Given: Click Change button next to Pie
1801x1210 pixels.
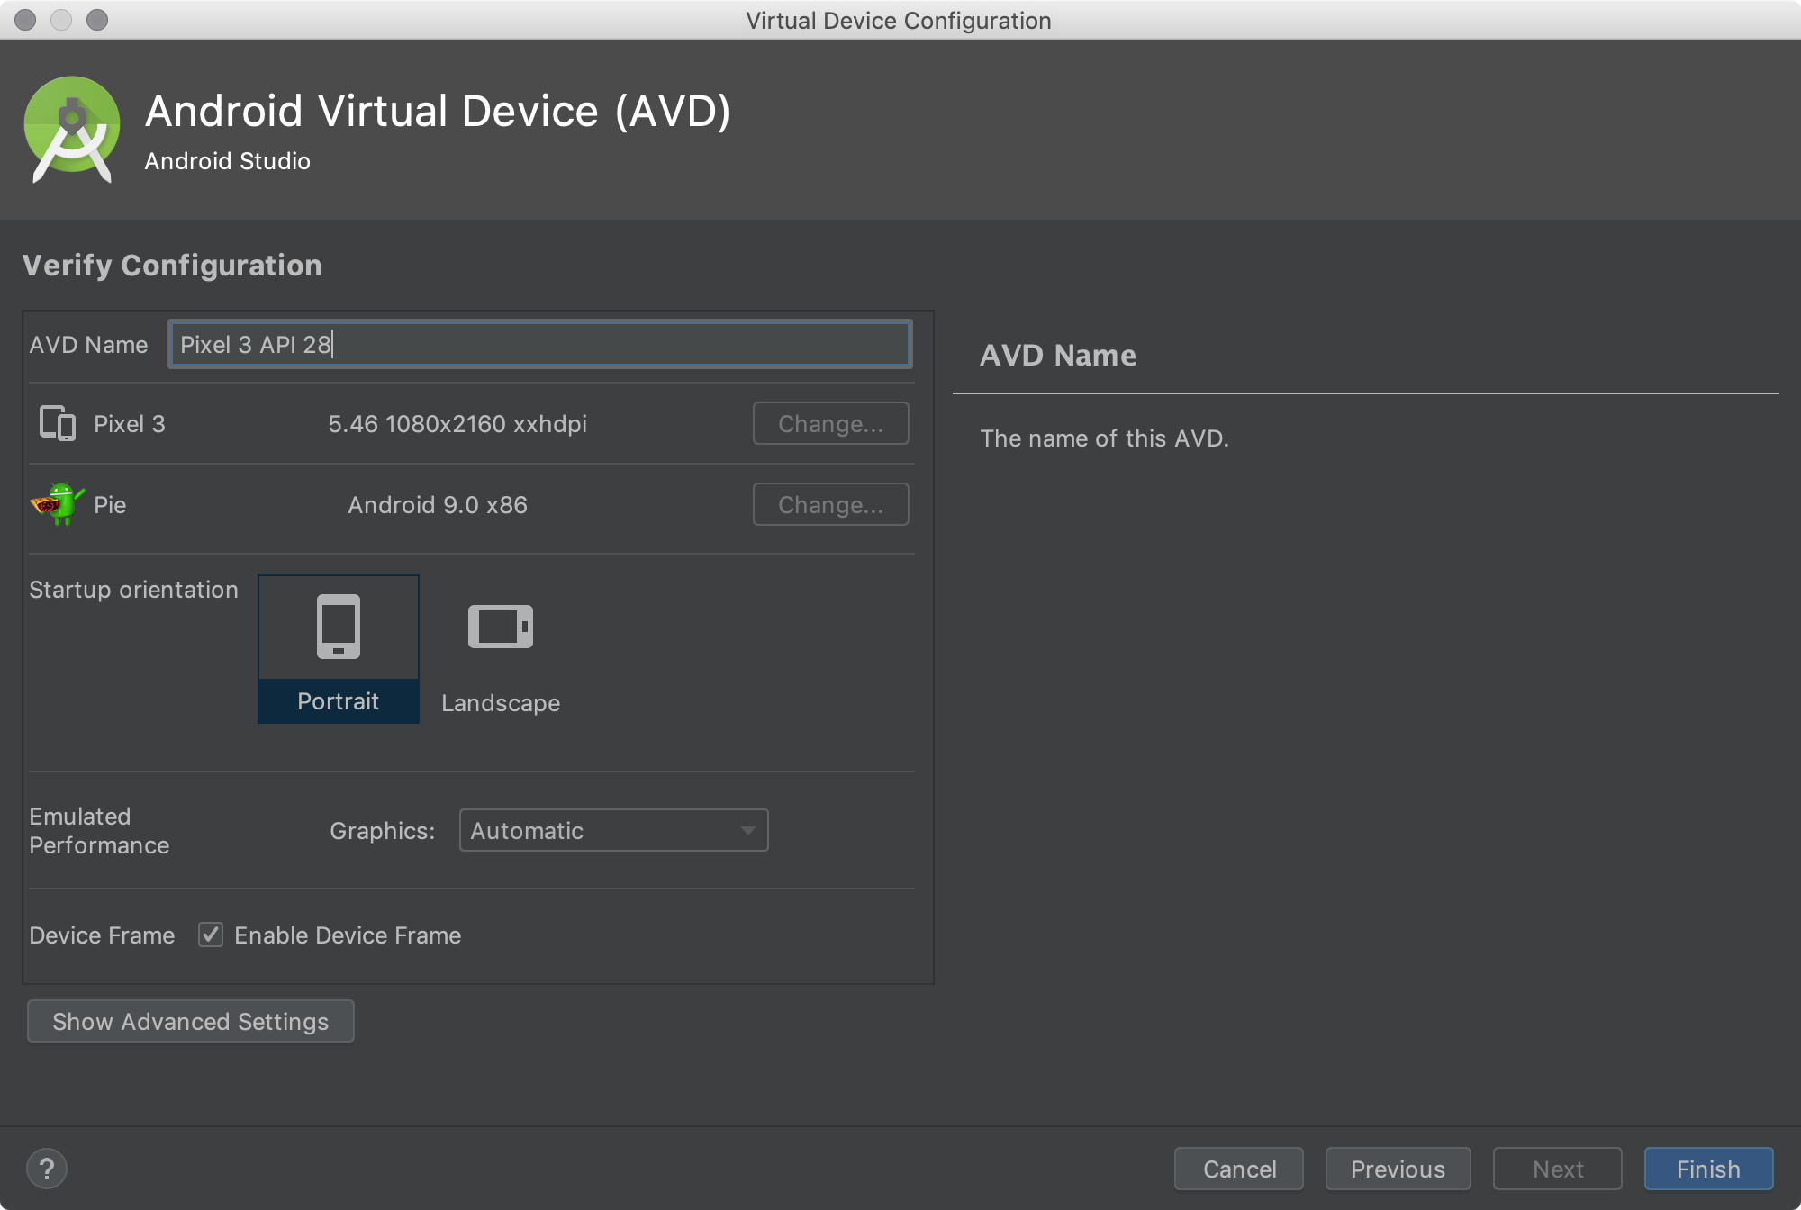Looking at the screenshot, I should [829, 504].
